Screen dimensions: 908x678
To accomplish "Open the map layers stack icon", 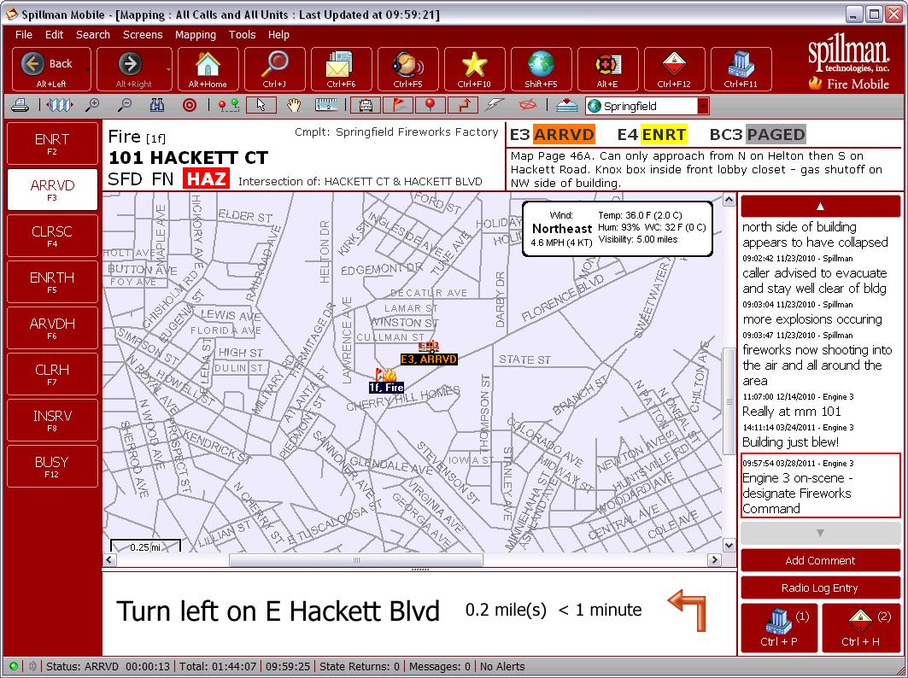I will [x=566, y=105].
